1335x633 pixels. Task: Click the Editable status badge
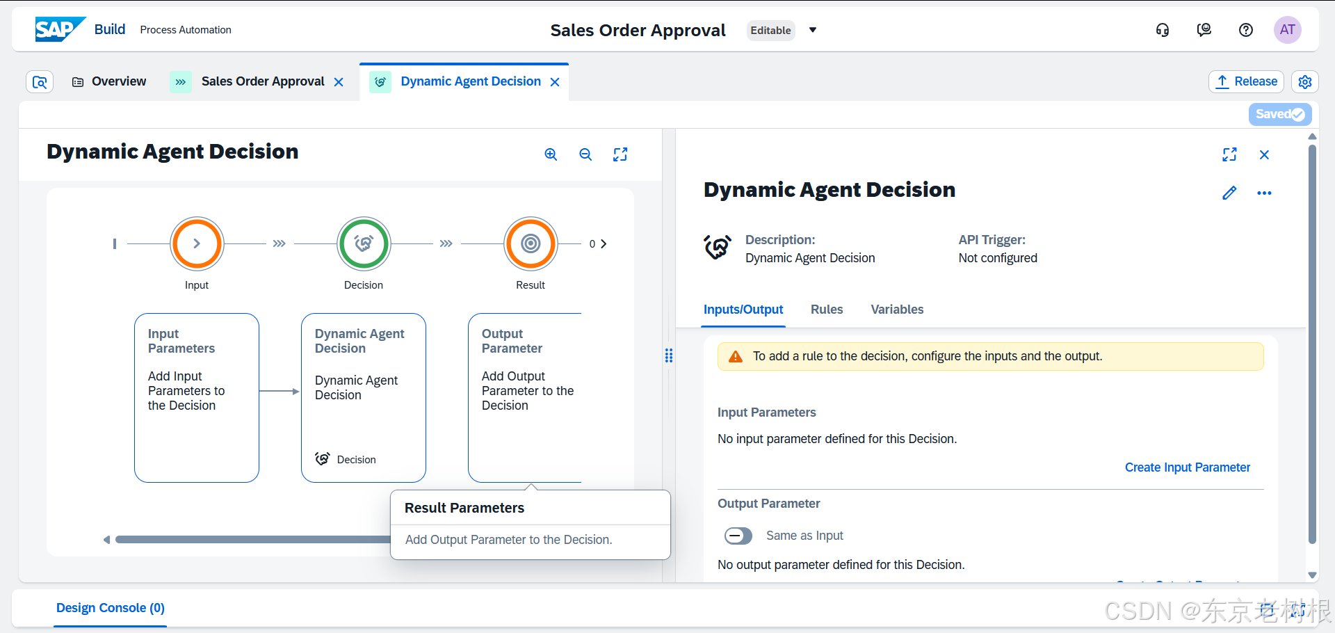click(x=770, y=30)
